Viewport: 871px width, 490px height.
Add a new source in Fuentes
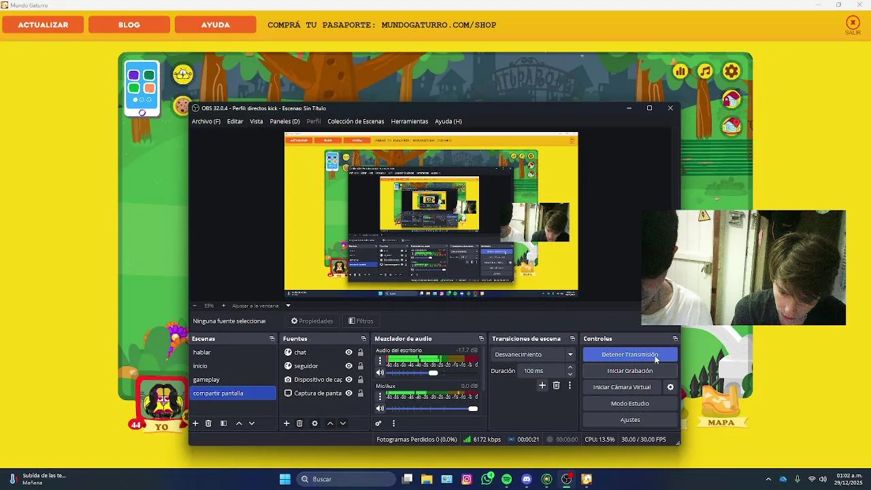286,423
